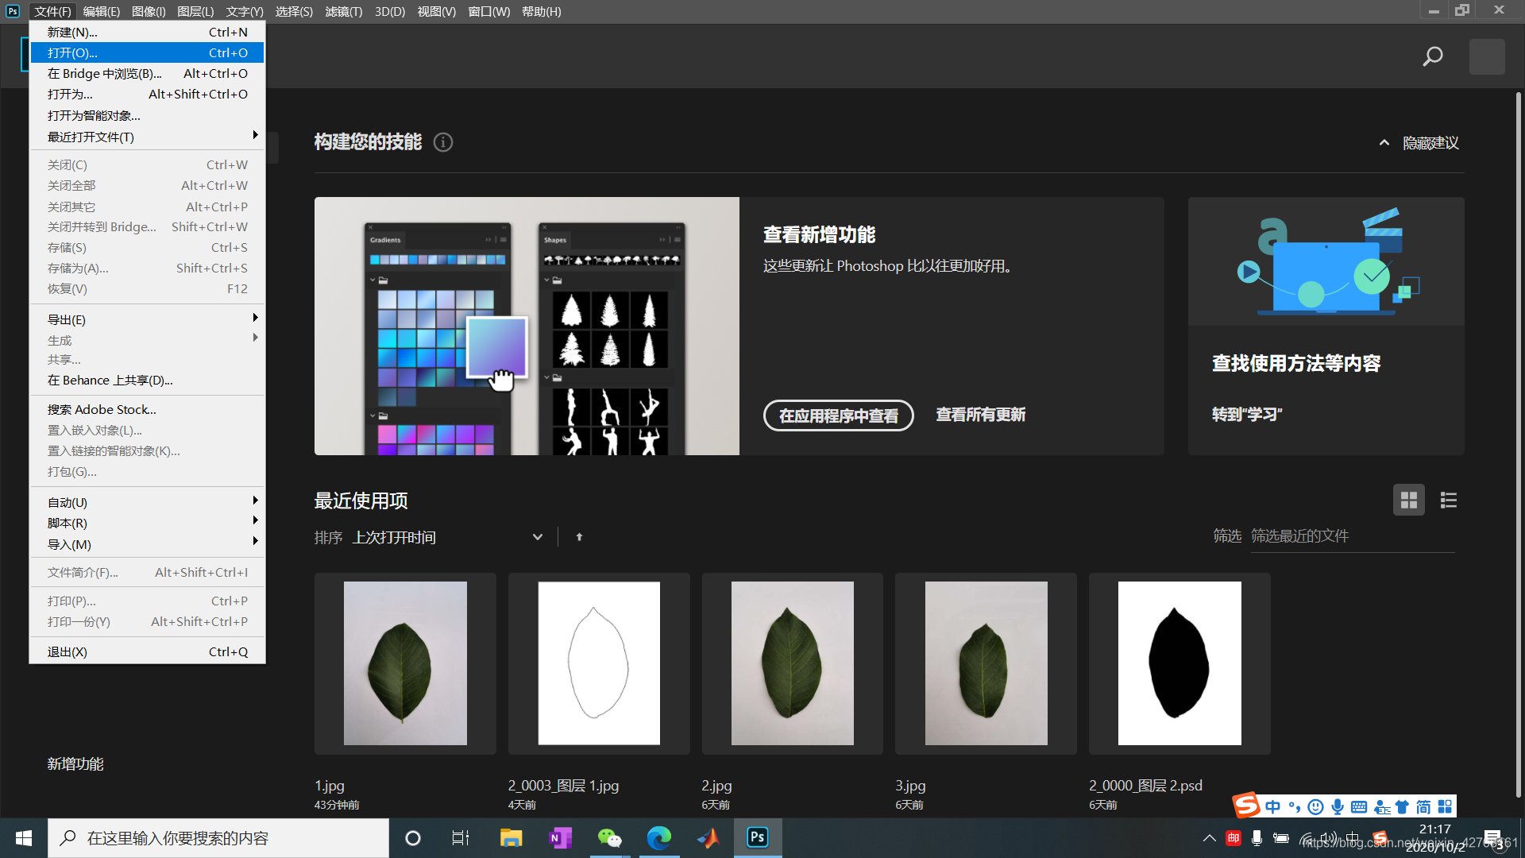The image size is (1525, 858).
Task: Click the 查看所有更新 link
Action: [x=980, y=415]
